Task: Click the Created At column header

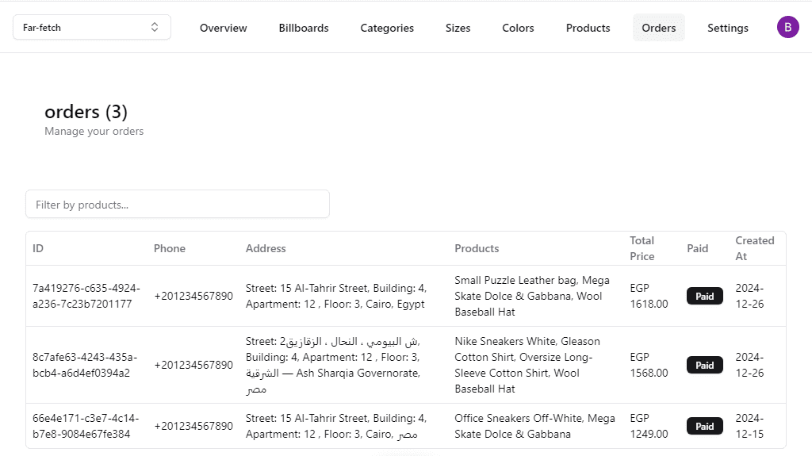Action: coord(755,248)
